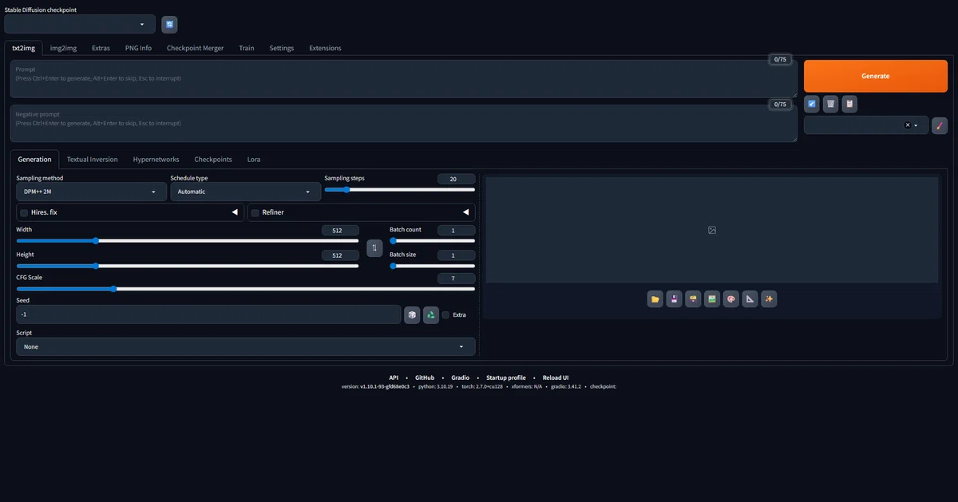Open the Stable Diffusion checkpoint dropdown
The height and width of the screenshot is (502, 958).
tap(80, 25)
